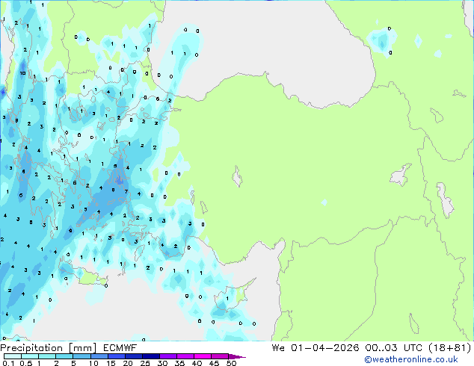
Task: Click the 'ECMWF' model label
Action: pos(120,348)
